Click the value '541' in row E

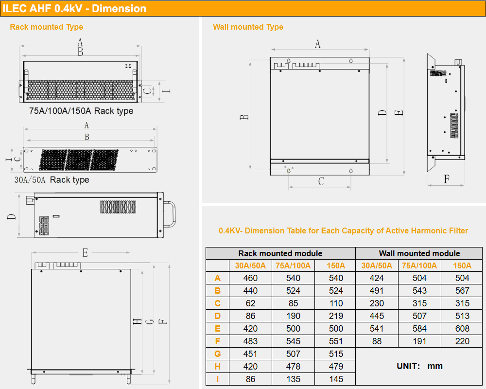point(377,329)
